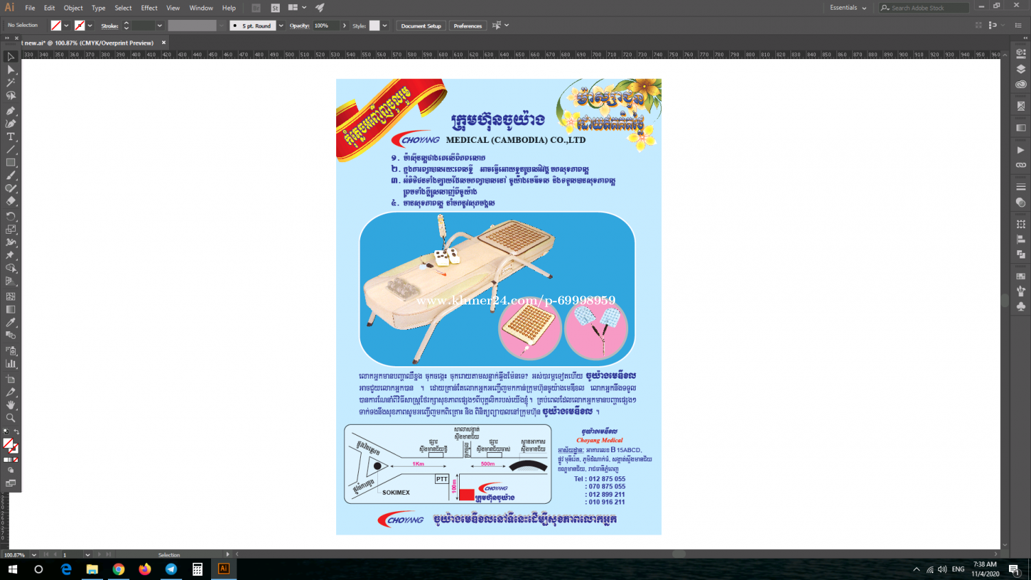Open the Edit menu

tap(49, 8)
